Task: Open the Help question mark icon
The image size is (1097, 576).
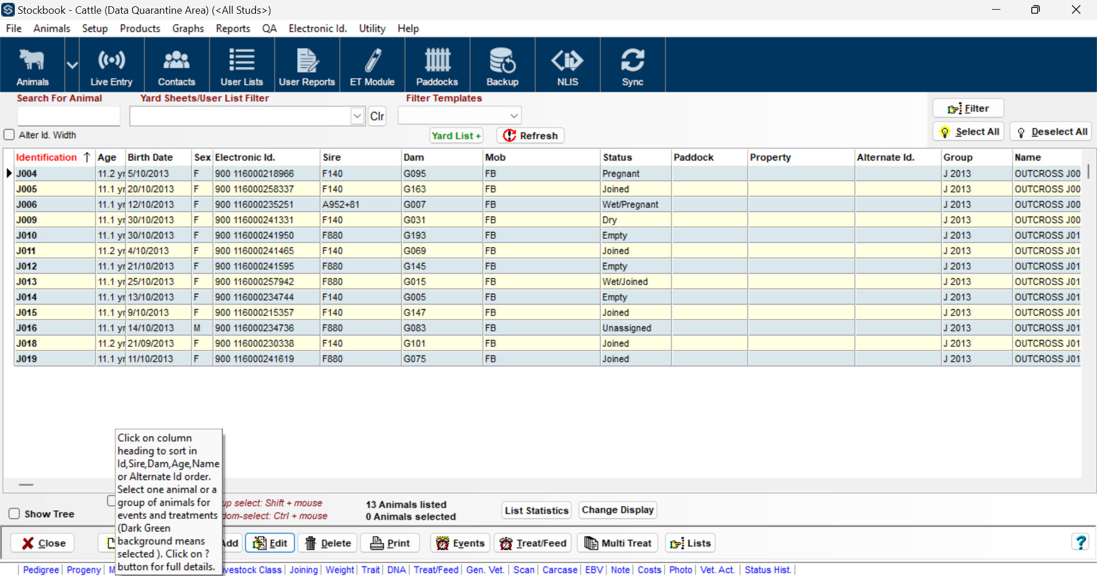Action: (1080, 542)
